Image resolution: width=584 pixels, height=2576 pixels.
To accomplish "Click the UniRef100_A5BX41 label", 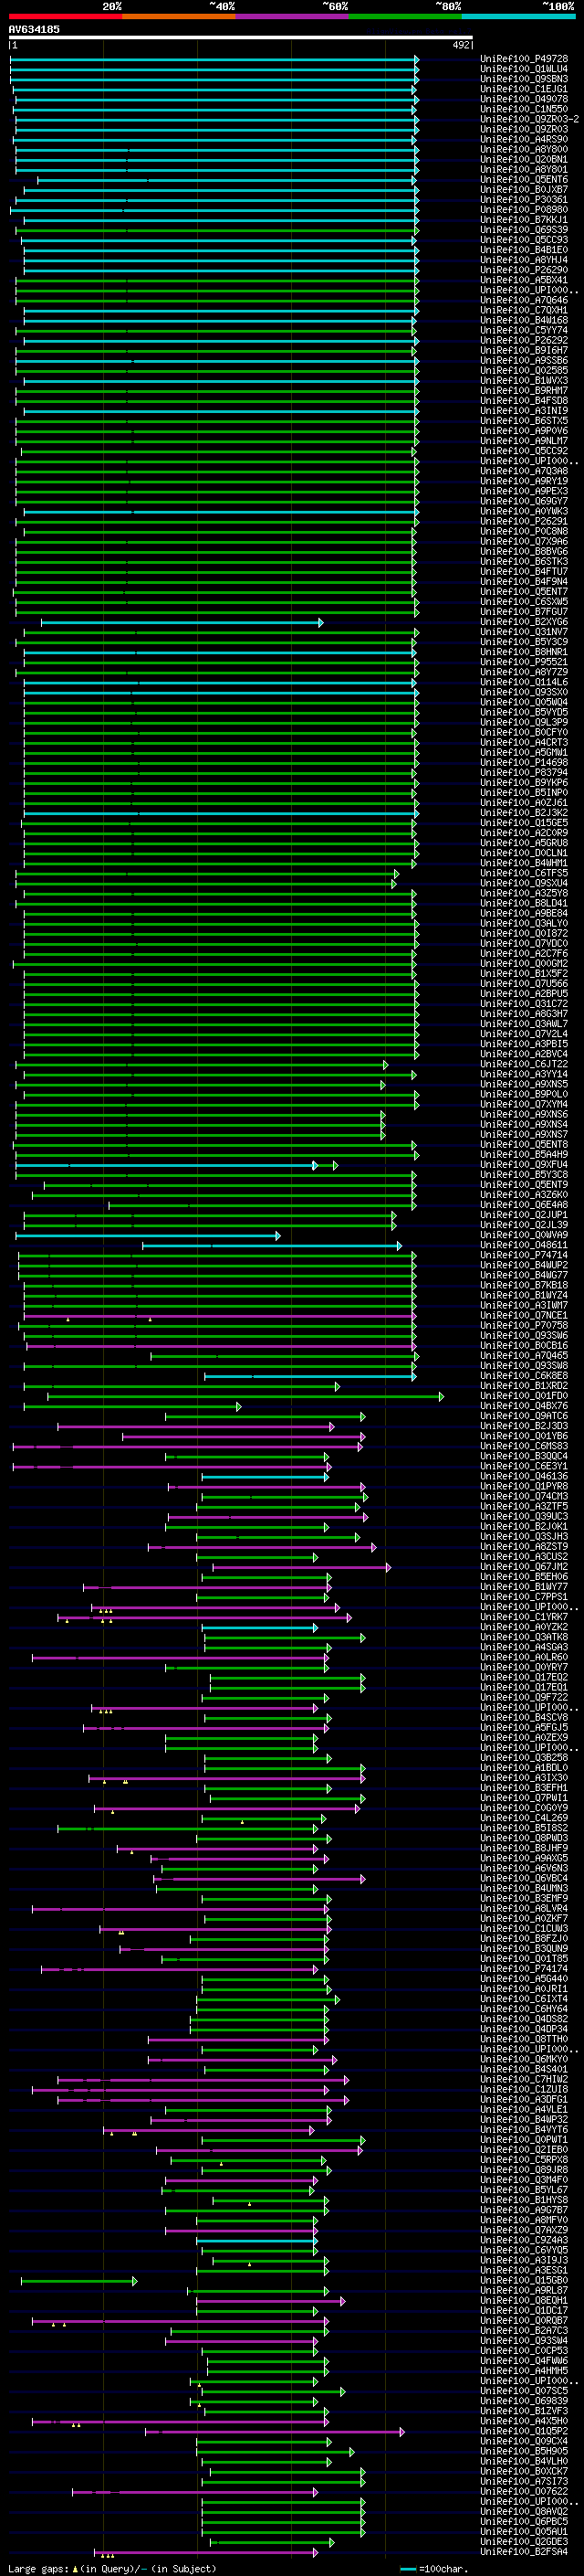I will 524,280.
